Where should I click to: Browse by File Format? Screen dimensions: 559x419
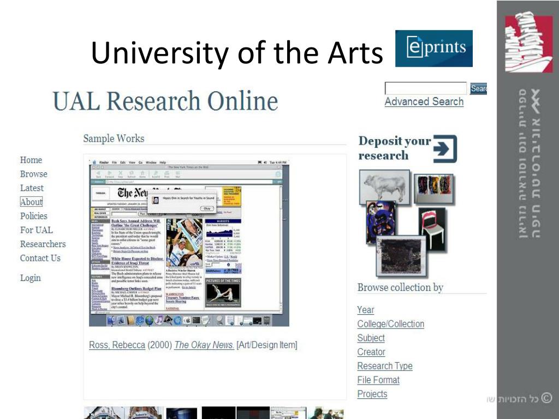point(378,380)
